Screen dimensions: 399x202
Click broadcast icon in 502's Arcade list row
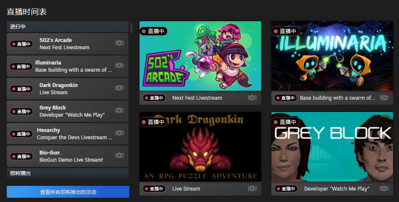(x=120, y=43)
